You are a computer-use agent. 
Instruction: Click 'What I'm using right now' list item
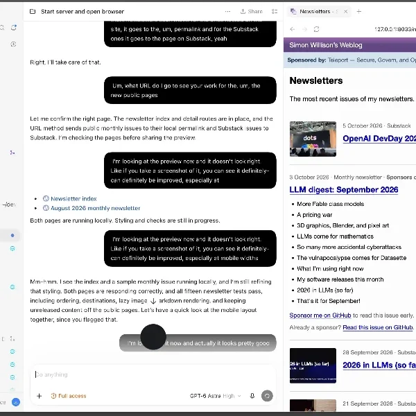[330, 269]
